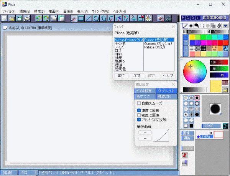The width and height of the screenshot is (230, 176).
Task: Select the curve drawing tool
Action: coord(111,18)
